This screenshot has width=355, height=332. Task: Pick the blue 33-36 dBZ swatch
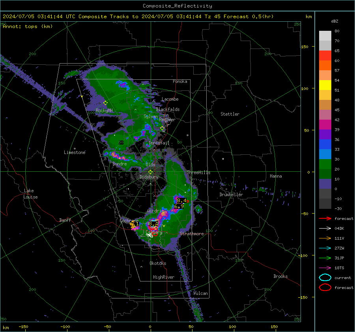pyautogui.click(x=325, y=144)
